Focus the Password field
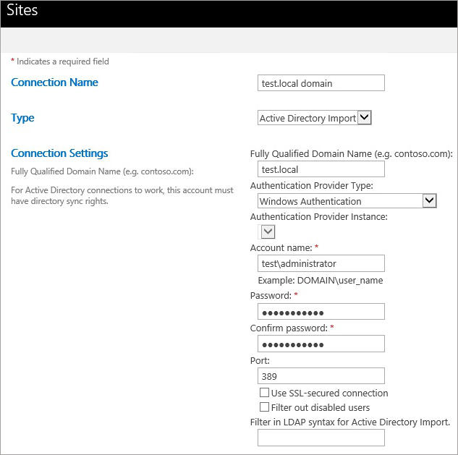The height and width of the screenshot is (455, 458). 321,311
